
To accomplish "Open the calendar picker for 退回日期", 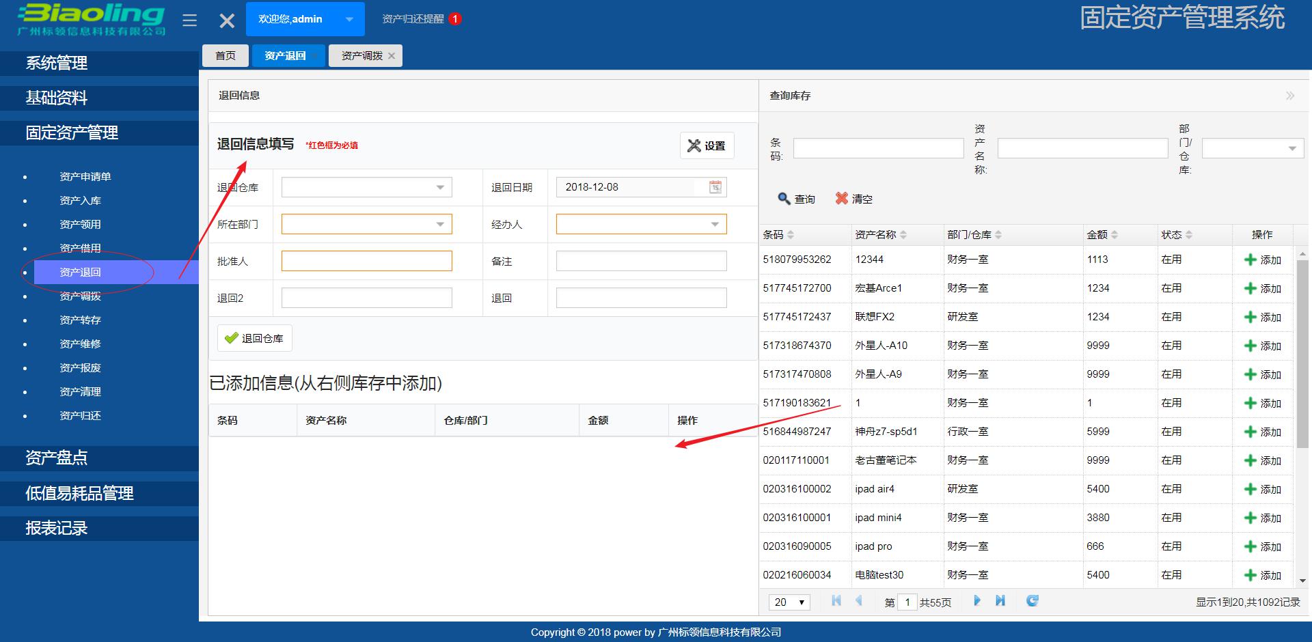I will (715, 186).
